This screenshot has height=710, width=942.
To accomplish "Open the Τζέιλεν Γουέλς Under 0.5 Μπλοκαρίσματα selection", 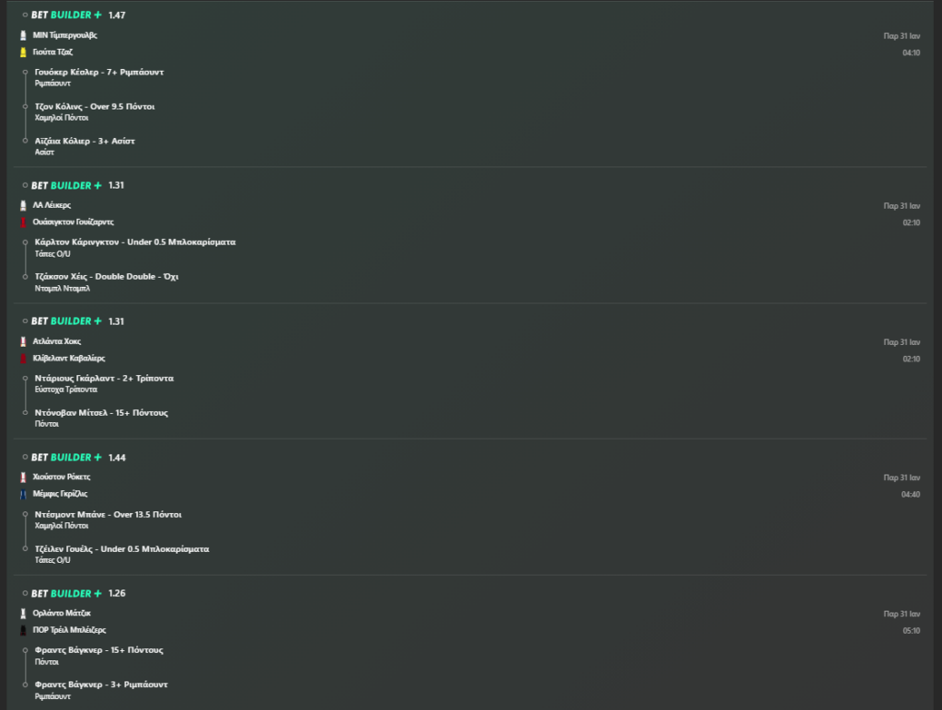I will [121, 549].
